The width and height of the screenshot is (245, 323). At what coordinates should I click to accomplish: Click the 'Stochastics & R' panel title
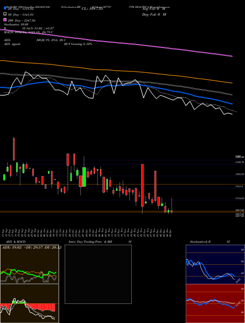[x=200, y=242]
